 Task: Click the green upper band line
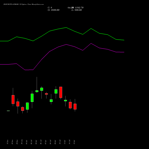(62, 34)
